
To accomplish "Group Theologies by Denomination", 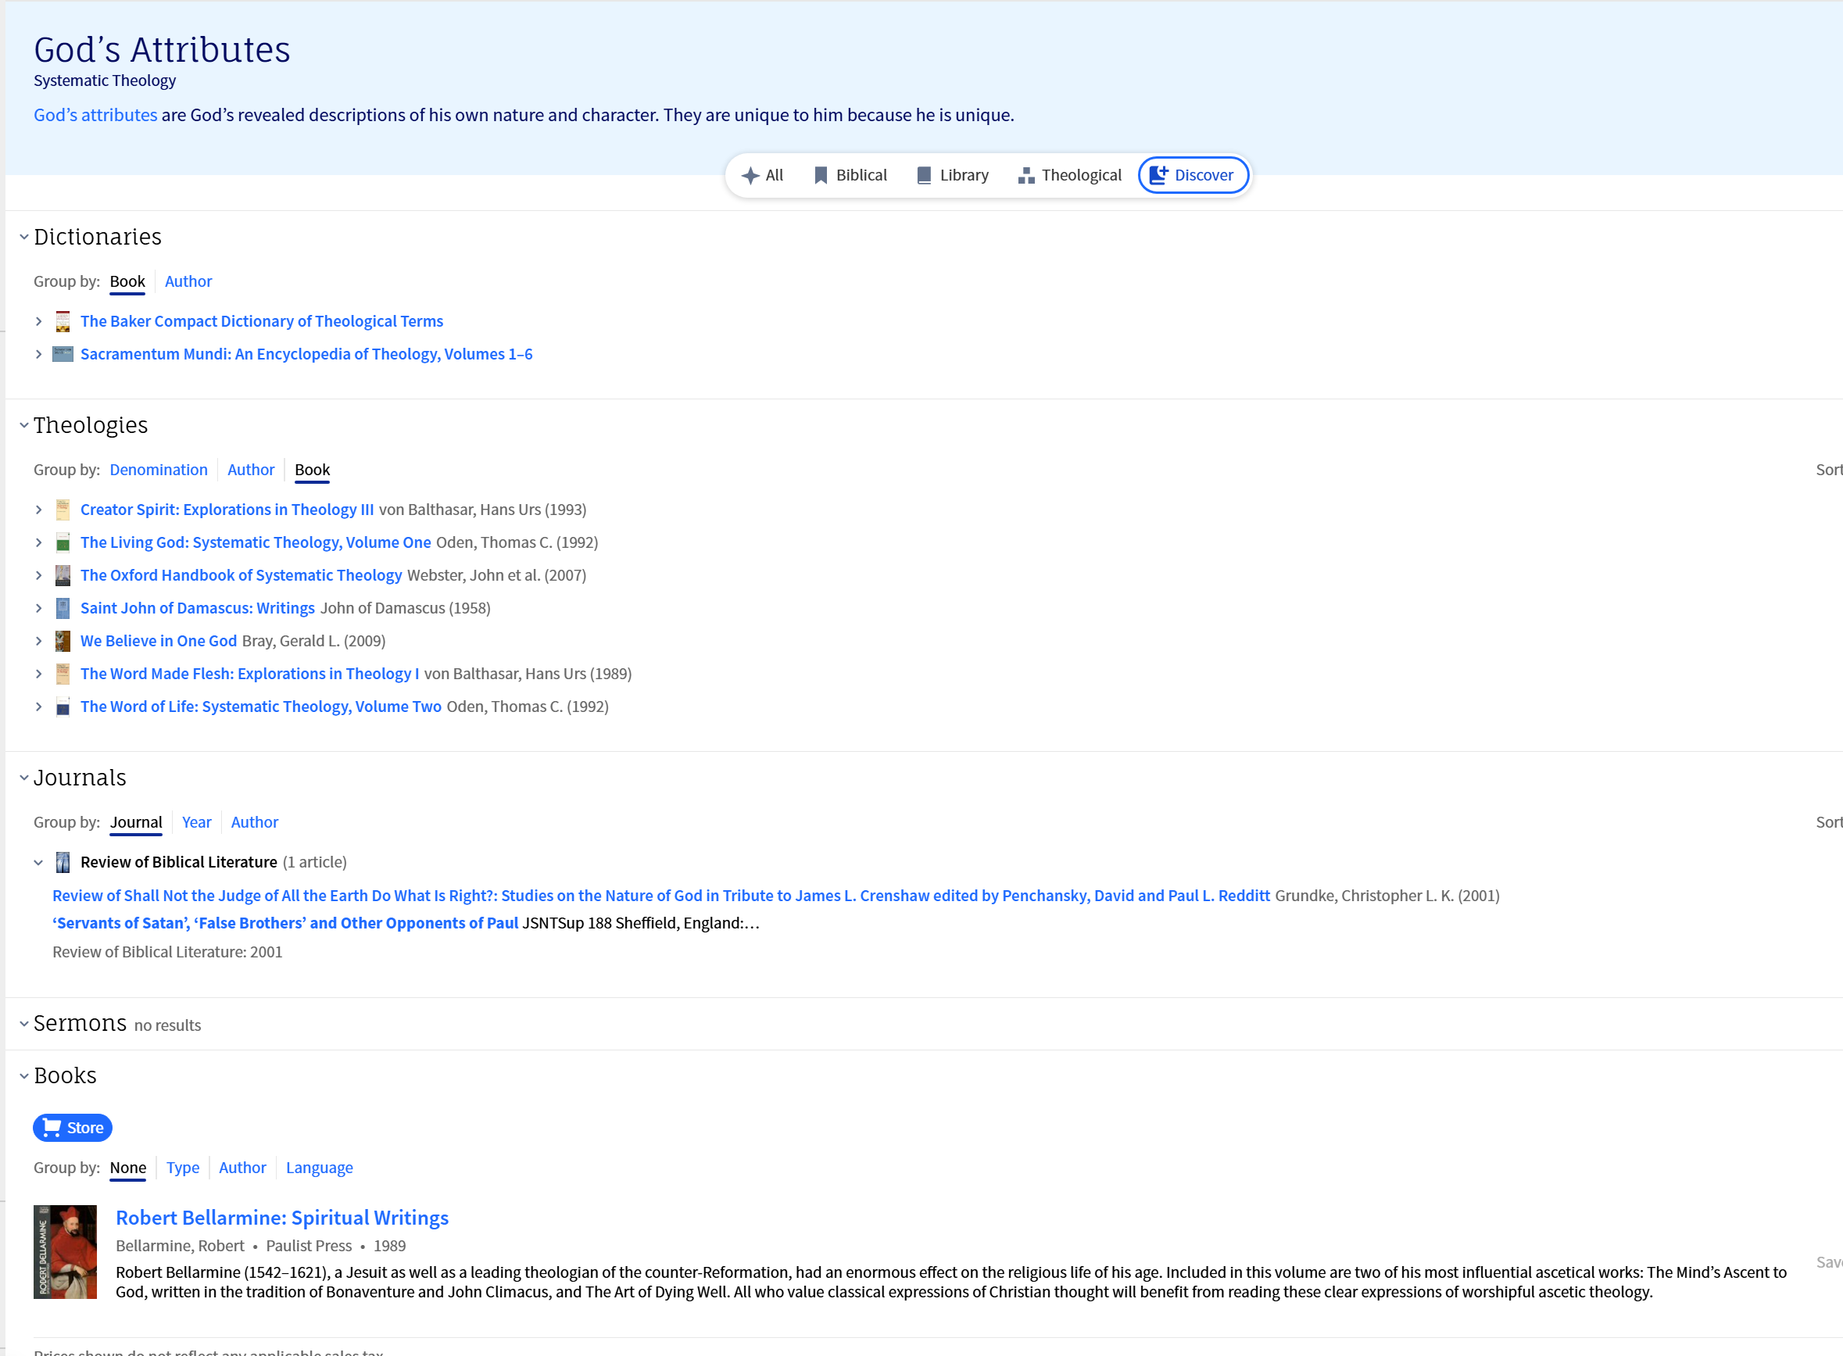I will click(x=159, y=470).
